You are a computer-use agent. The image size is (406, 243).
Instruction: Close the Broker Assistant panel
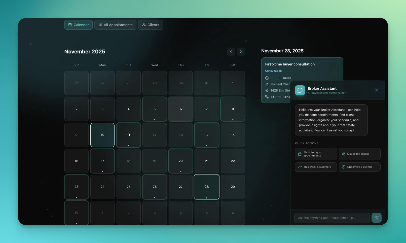pyautogui.click(x=376, y=90)
